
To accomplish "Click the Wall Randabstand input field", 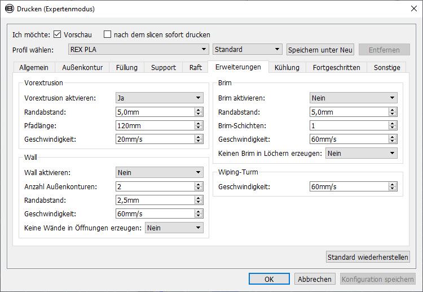I will tap(155, 200).
